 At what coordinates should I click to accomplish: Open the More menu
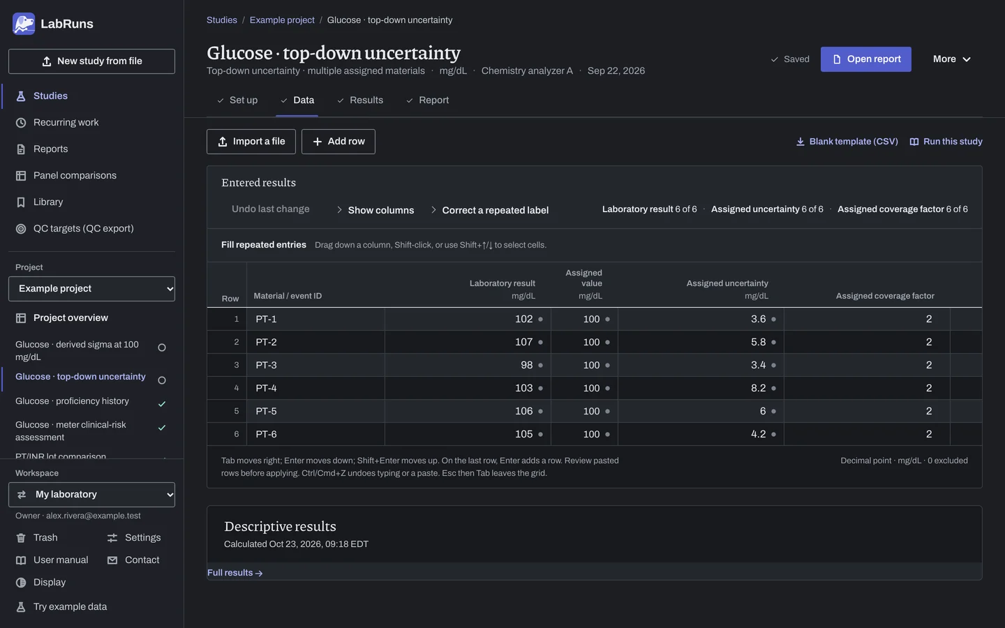(x=952, y=59)
